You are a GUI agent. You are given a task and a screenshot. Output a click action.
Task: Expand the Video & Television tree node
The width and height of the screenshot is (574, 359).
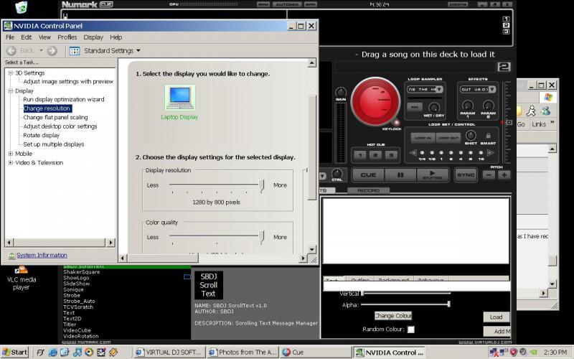tap(11, 163)
